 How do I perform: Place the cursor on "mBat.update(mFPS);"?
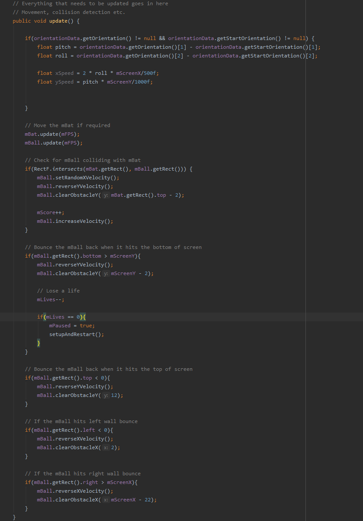pos(52,134)
